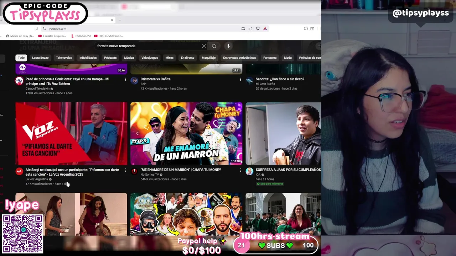The width and height of the screenshot is (456, 256).
Task: Play the Bukele collage video thumbnail
Action: point(186,214)
